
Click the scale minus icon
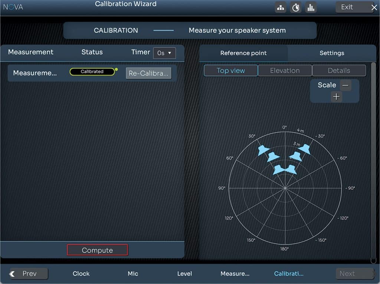[345, 85]
